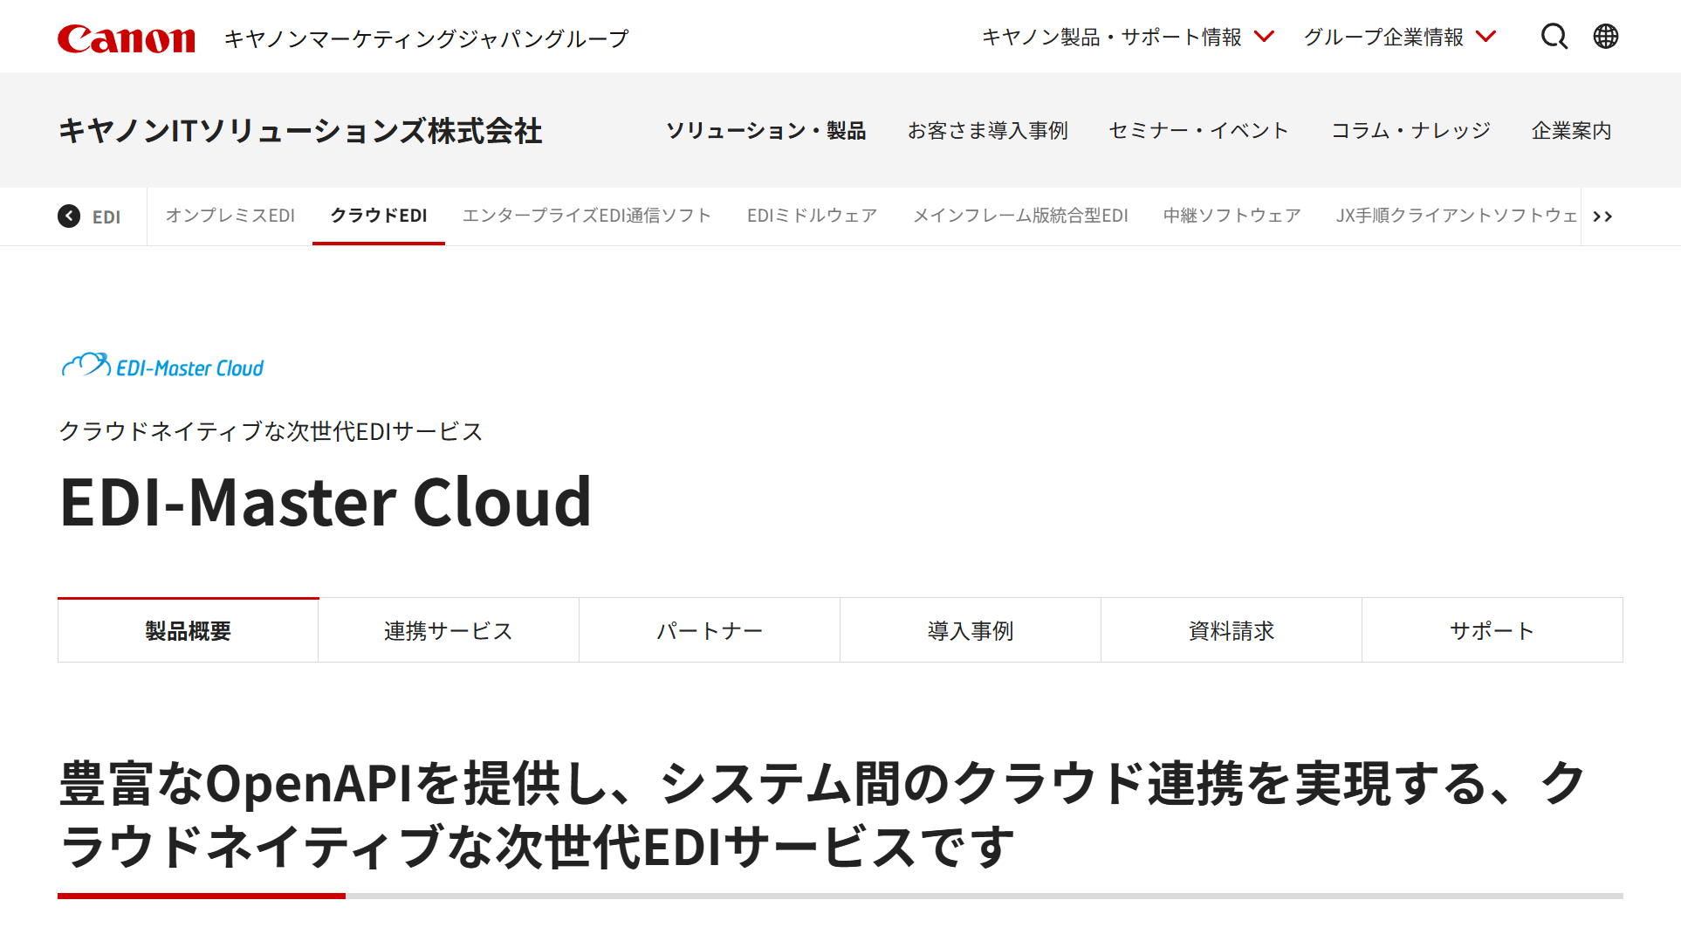Go to クラウドEDI section

point(378,216)
